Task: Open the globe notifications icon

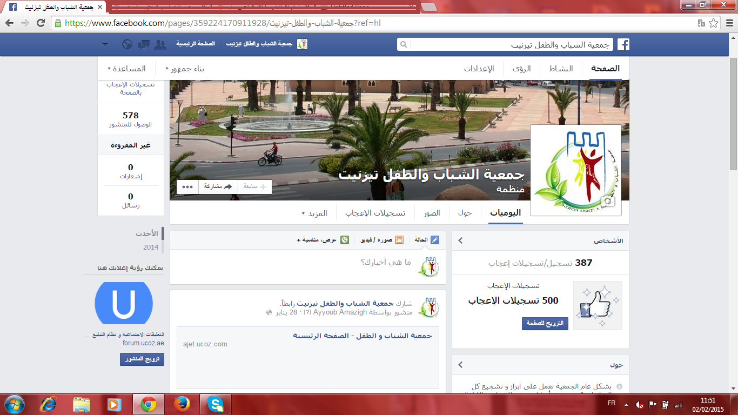Action: [x=128, y=44]
